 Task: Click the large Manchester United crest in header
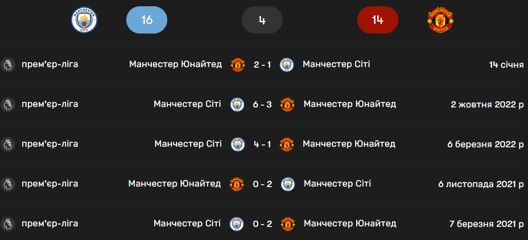[440, 20]
